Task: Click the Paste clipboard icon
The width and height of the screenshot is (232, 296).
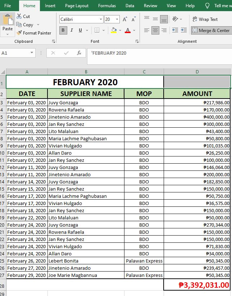Action: (x=8, y=19)
